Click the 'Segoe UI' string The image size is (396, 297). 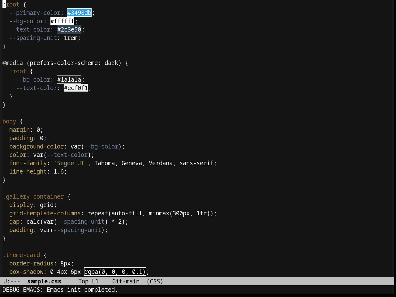click(x=71, y=163)
